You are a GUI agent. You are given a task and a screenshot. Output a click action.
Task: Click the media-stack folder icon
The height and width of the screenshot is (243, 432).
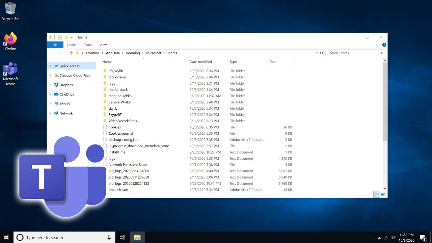[x=105, y=90]
